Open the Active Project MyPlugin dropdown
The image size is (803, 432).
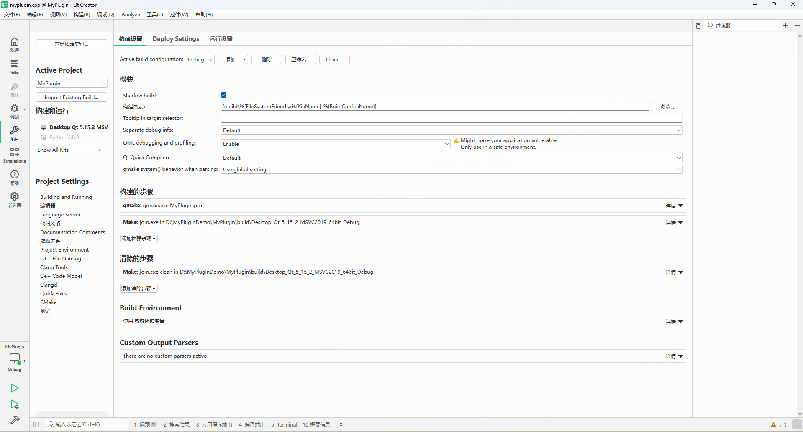point(72,84)
